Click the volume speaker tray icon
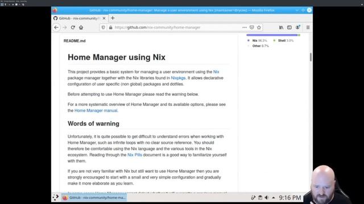 coord(267,198)
